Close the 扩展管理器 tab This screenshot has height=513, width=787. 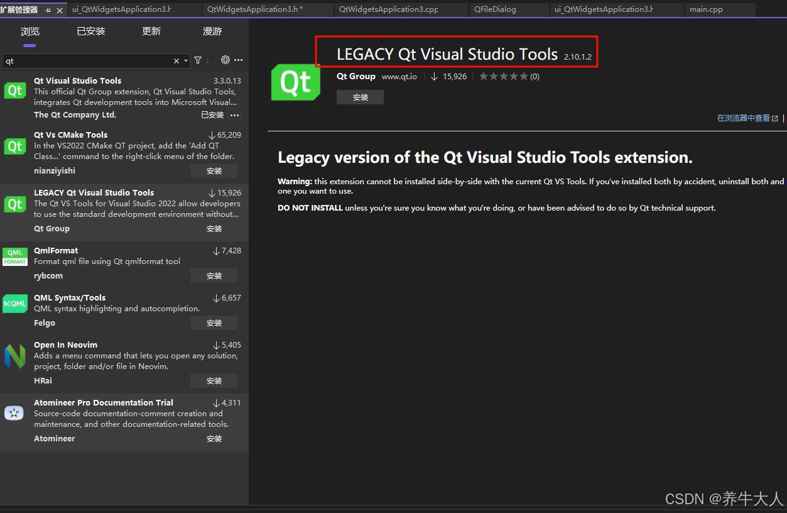(x=60, y=10)
